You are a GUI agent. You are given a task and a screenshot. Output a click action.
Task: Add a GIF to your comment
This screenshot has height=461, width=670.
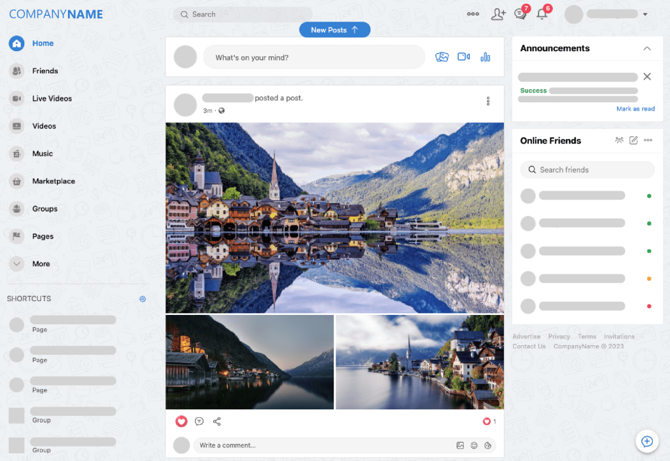(487, 445)
